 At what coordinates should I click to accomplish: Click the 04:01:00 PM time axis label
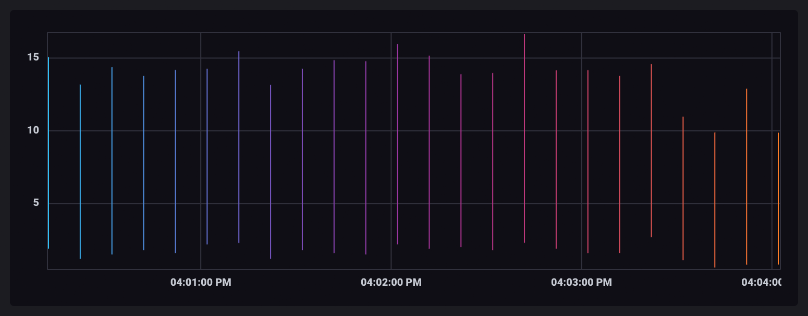tap(201, 283)
